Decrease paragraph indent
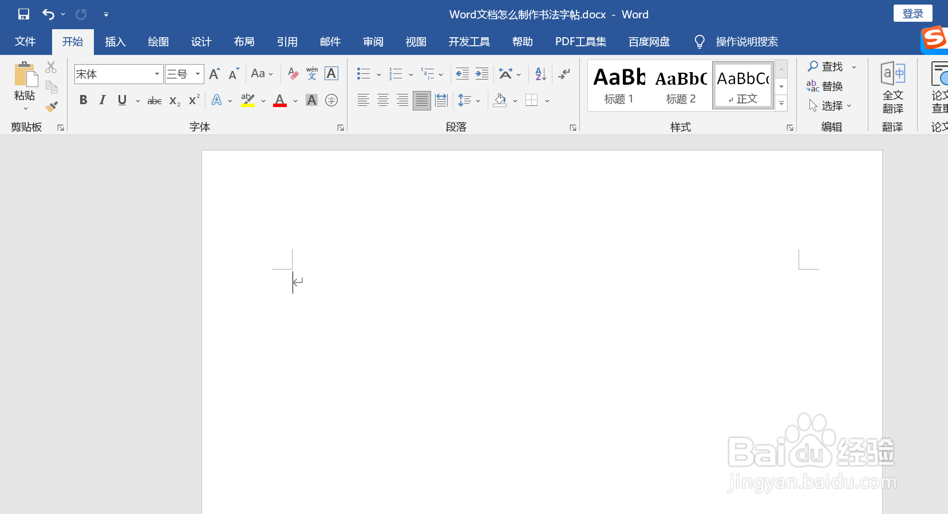This screenshot has width=948, height=514. pos(462,73)
